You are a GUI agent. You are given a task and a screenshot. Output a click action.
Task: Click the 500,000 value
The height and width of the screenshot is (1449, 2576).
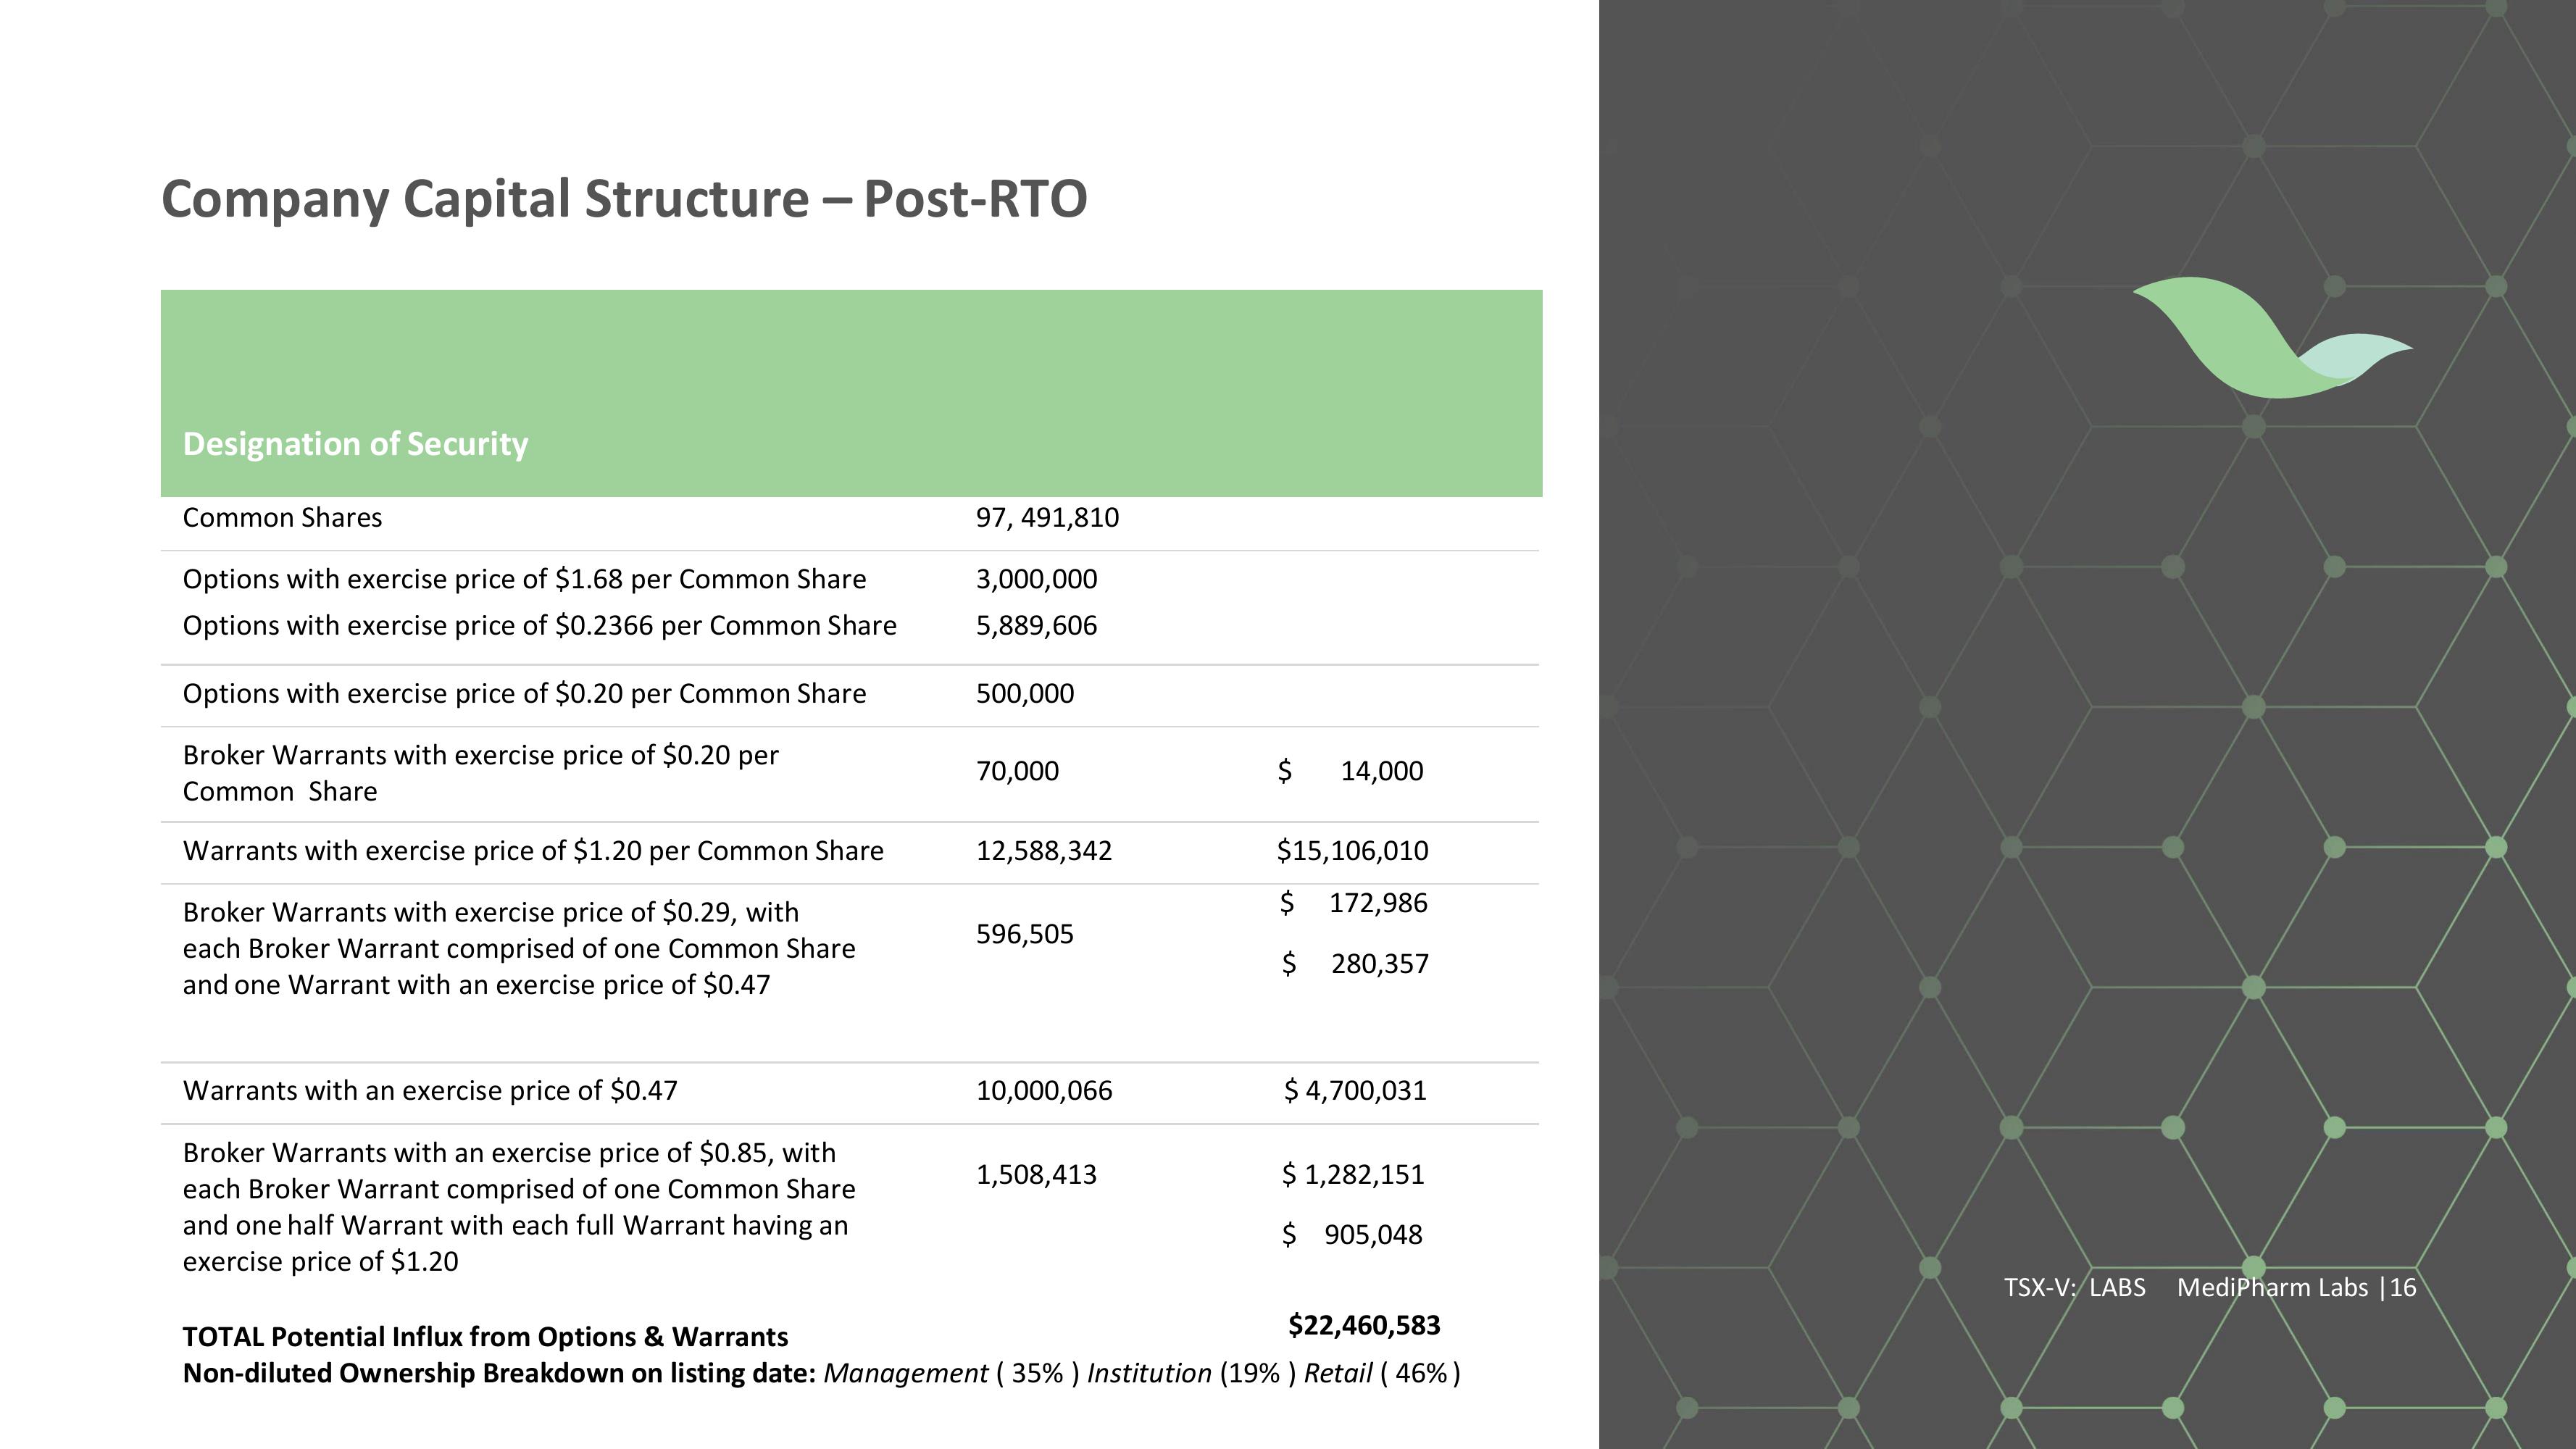(1025, 694)
